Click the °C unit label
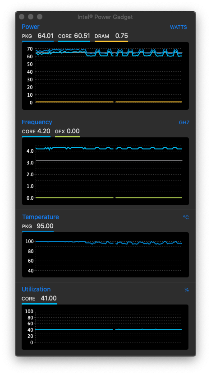The image size is (211, 375). pos(186,217)
